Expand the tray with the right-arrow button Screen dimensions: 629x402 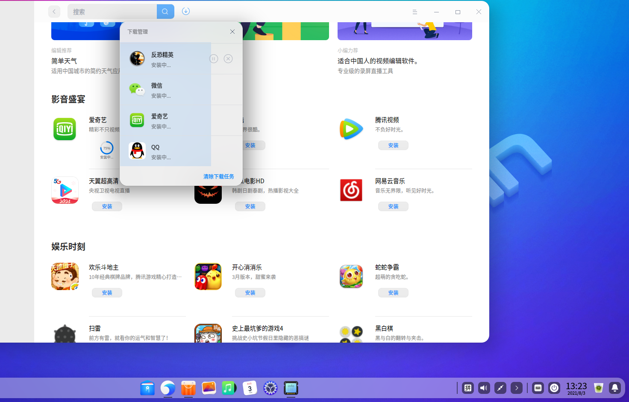pyautogui.click(x=517, y=388)
